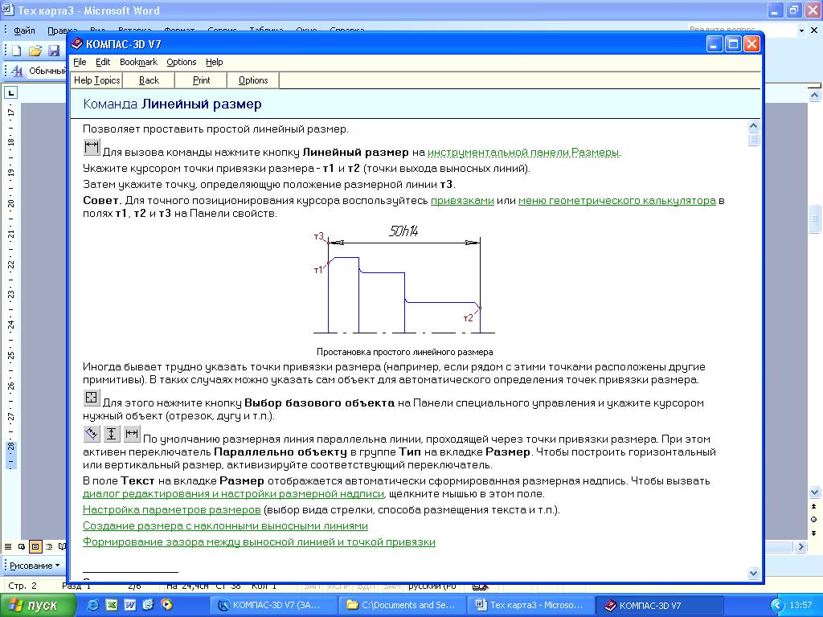
Task: Click the пуск Start button
Action: pyautogui.click(x=37, y=606)
